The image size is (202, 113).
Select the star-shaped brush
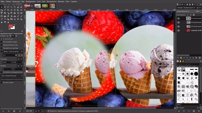179,78
